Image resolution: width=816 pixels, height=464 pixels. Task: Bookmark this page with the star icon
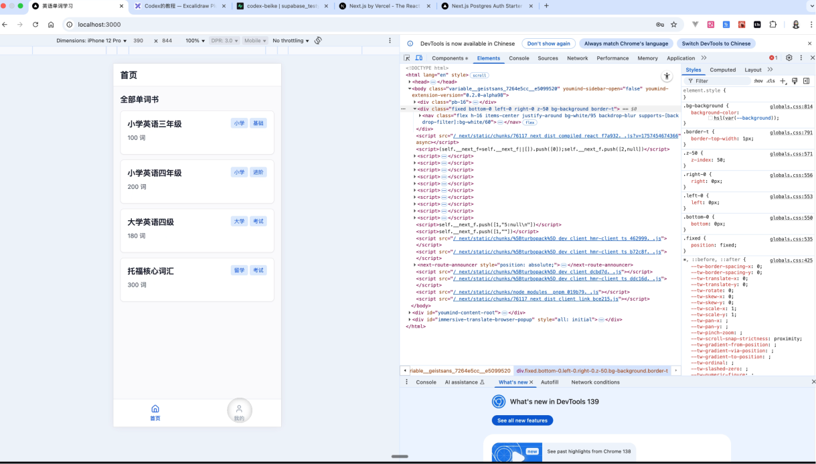(673, 25)
